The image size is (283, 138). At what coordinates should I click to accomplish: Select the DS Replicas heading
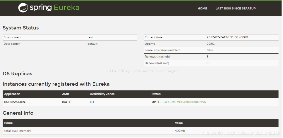point(18,74)
